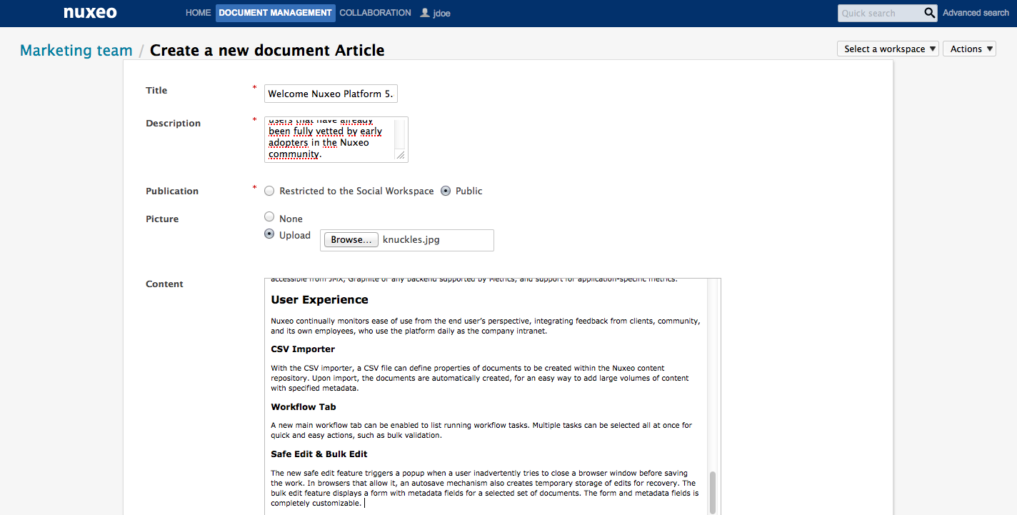Open the HOME menu item
Viewport: 1017px width, 515px height.
[x=198, y=13]
